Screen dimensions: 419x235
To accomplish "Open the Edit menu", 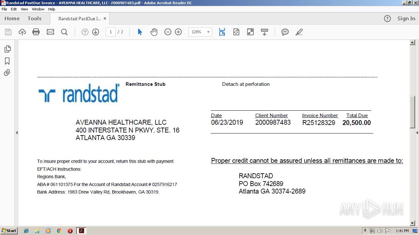I will pos(14,9).
